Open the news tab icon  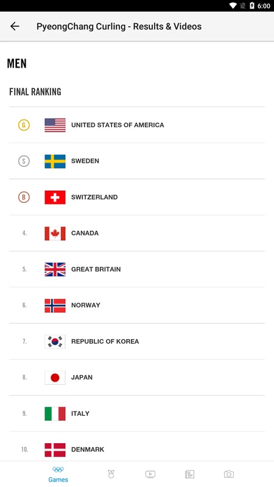click(x=189, y=474)
